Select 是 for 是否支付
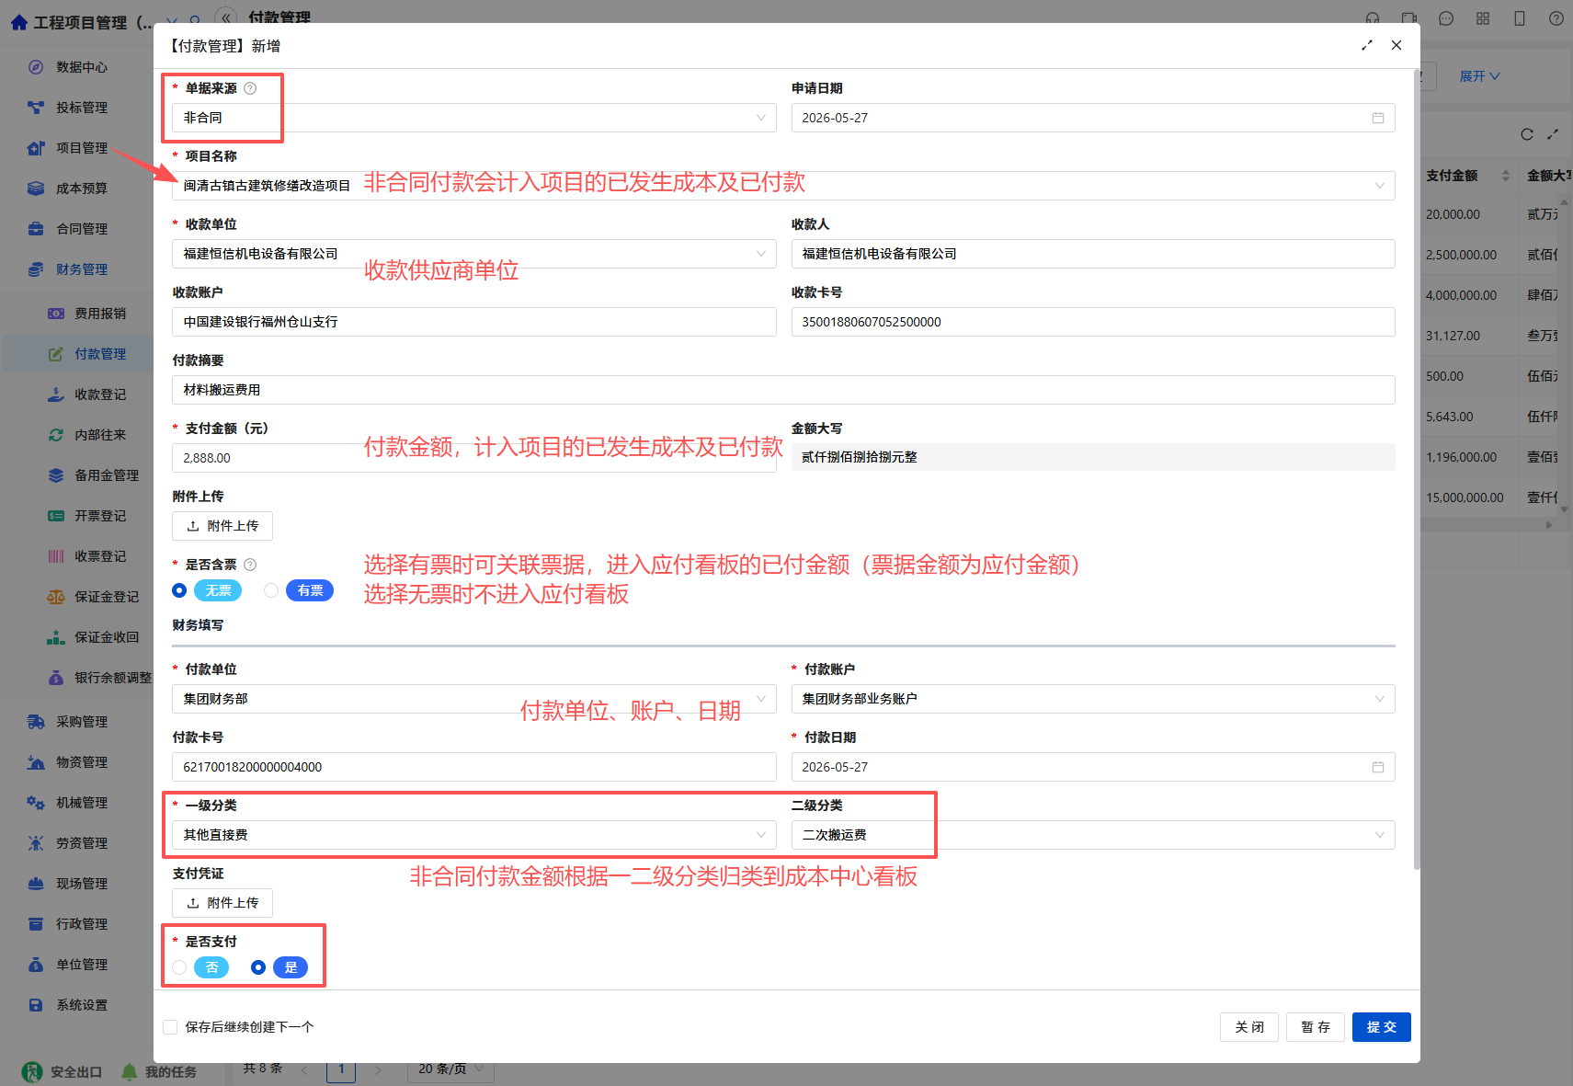The width and height of the screenshot is (1573, 1086). 258,967
